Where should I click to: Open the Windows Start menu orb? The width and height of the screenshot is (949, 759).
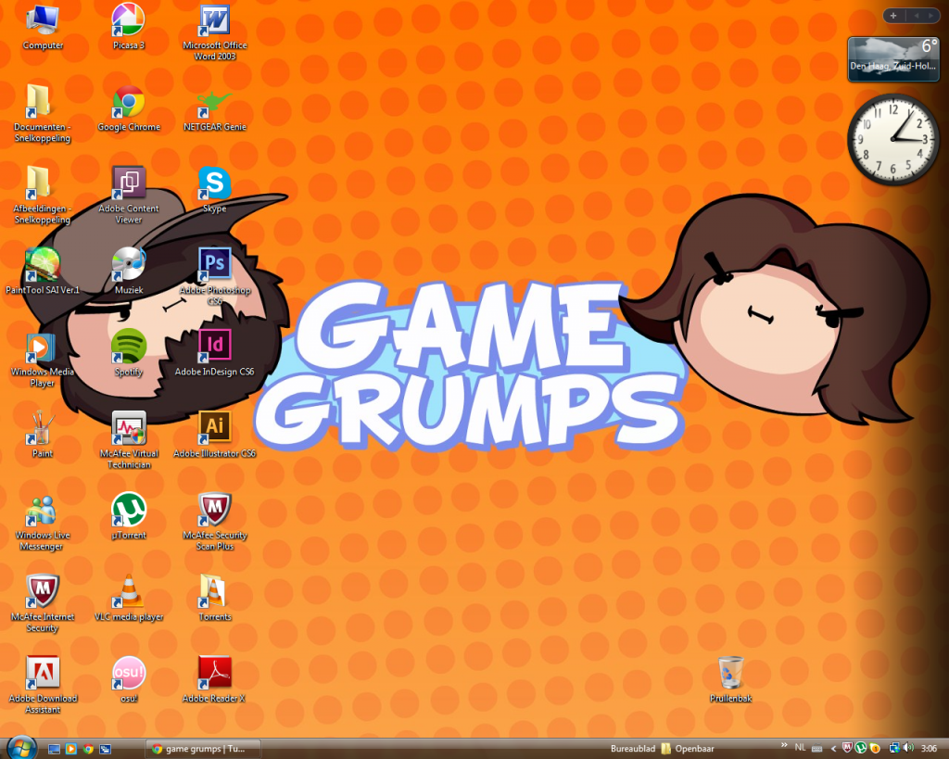[x=20, y=747]
